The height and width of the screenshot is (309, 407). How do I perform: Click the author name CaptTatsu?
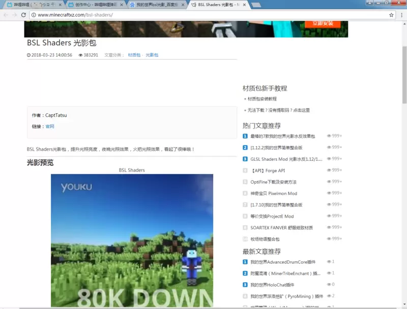click(x=56, y=115)
